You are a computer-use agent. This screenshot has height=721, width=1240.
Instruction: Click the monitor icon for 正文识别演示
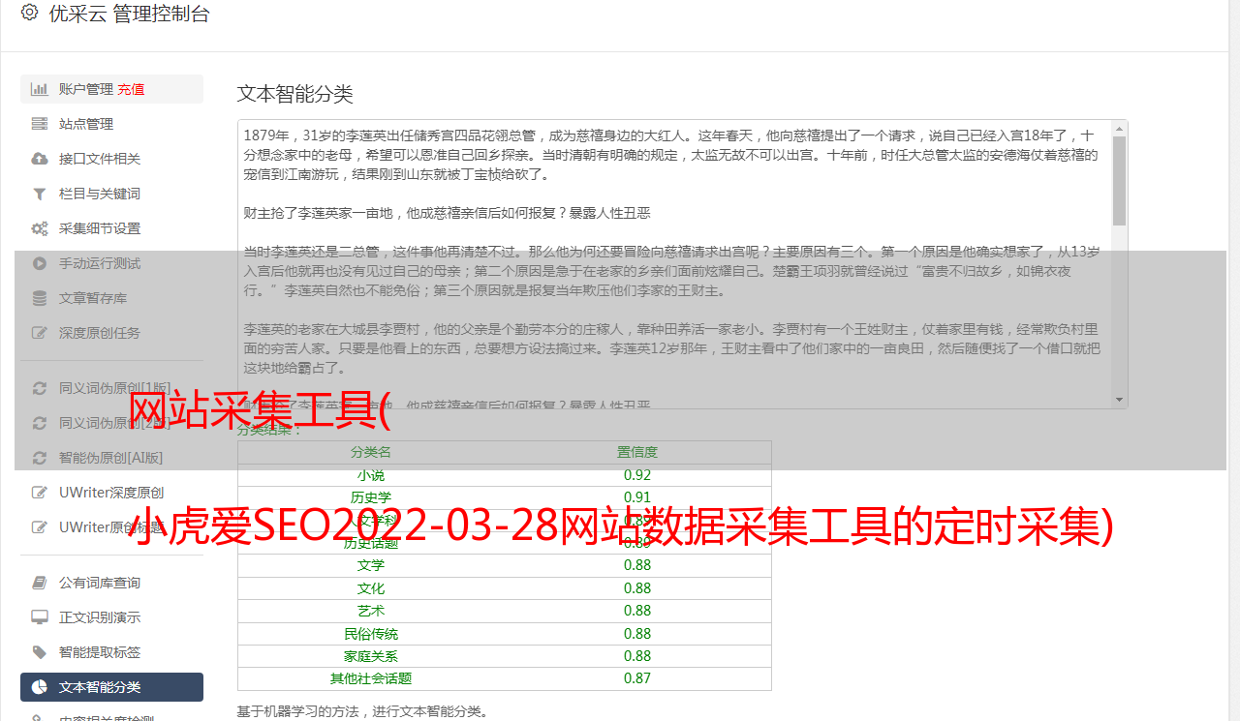click(x=40, y=617)
